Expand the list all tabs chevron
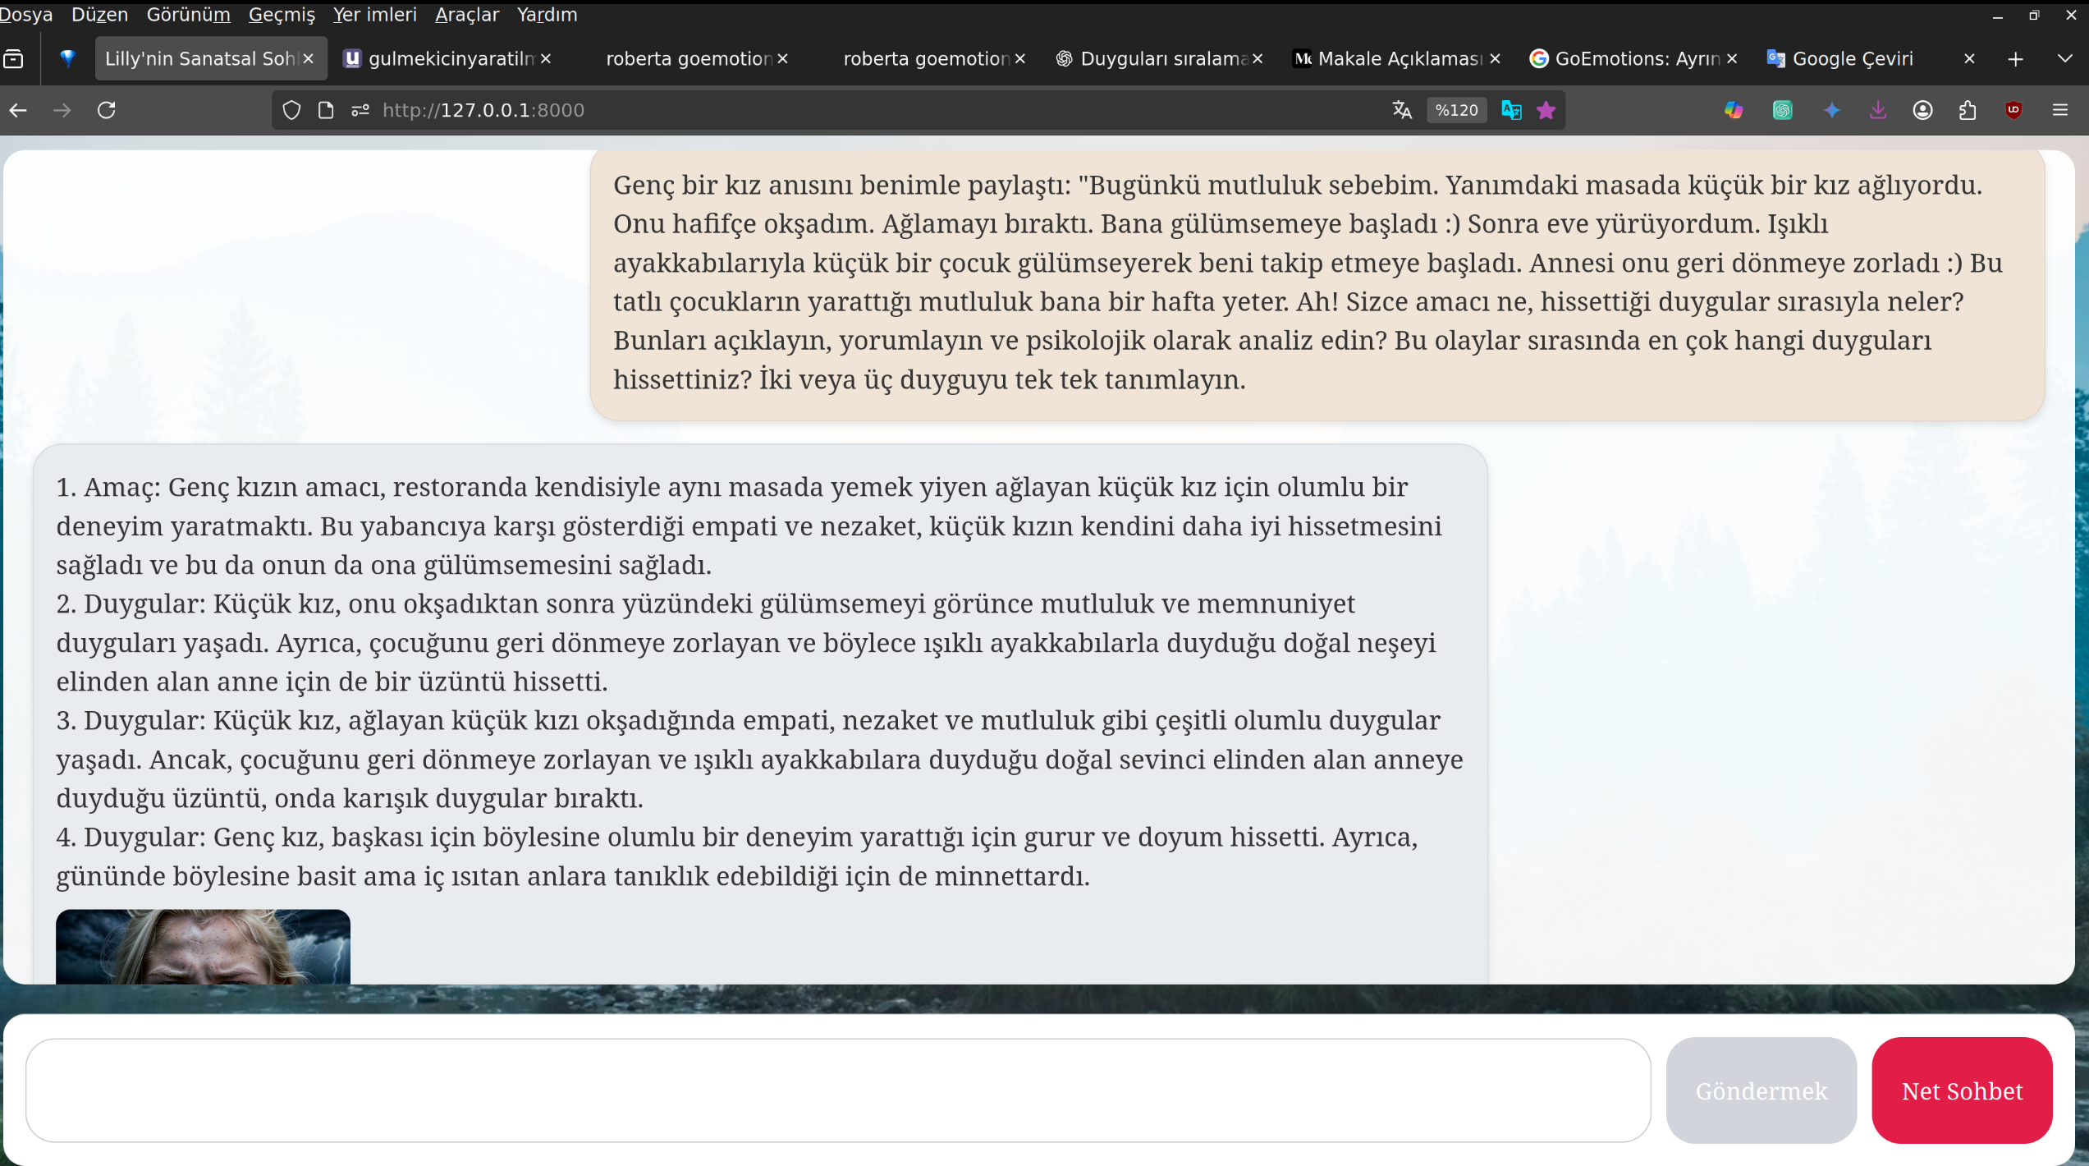 [2064, 58]
